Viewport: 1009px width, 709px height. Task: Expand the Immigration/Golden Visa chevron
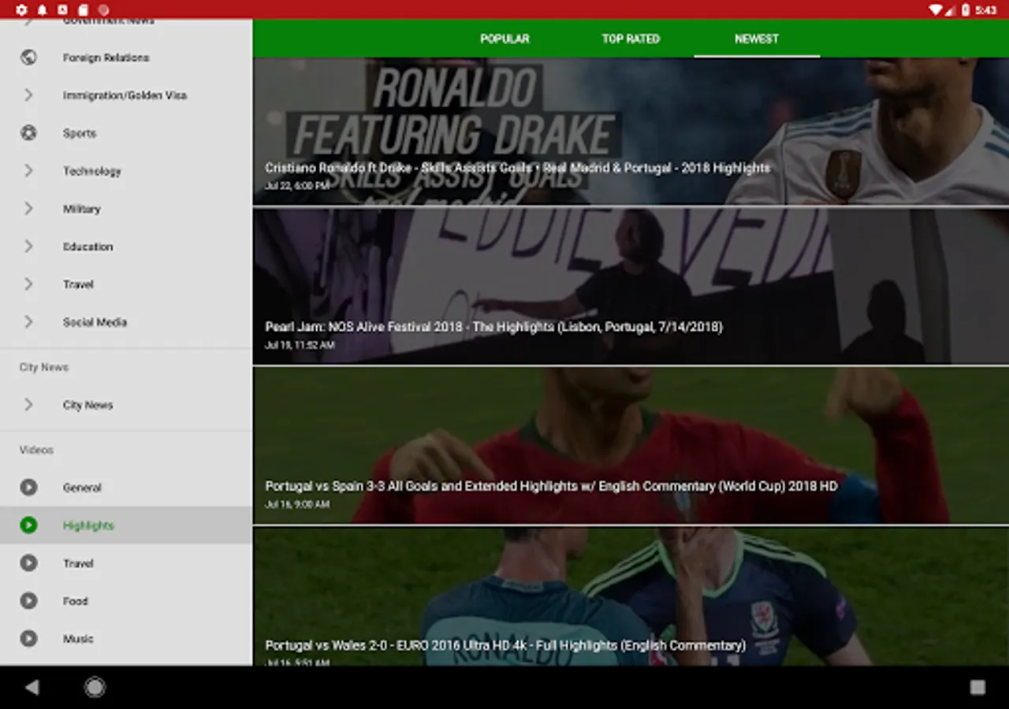[28, 95]
